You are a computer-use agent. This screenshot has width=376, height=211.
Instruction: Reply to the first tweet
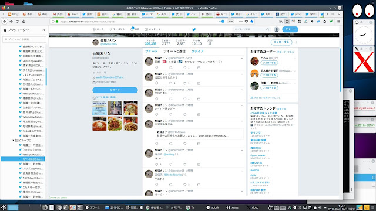(157, 68)
